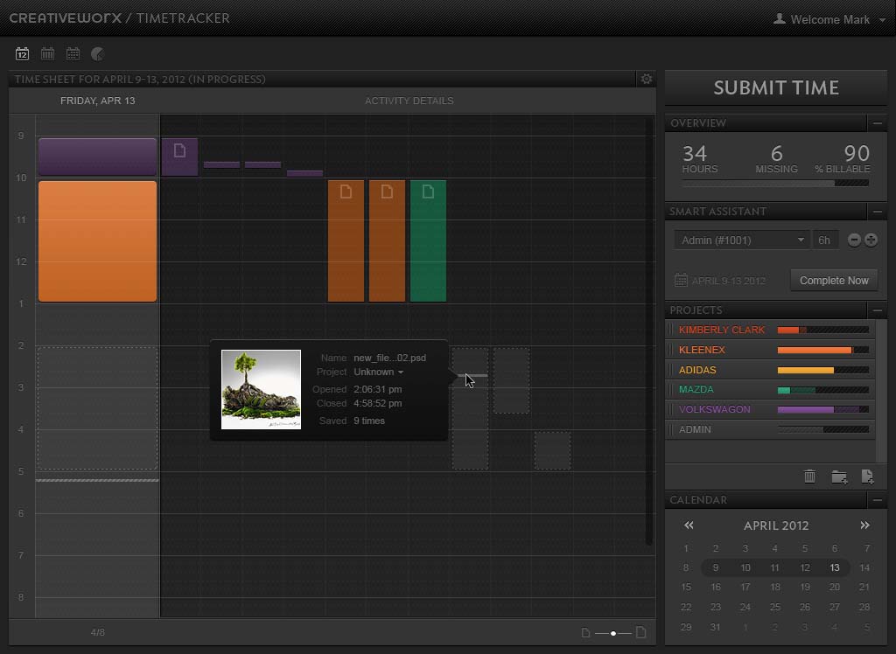Click the delete trash icon in Projects panel

(x=810, y=477)
